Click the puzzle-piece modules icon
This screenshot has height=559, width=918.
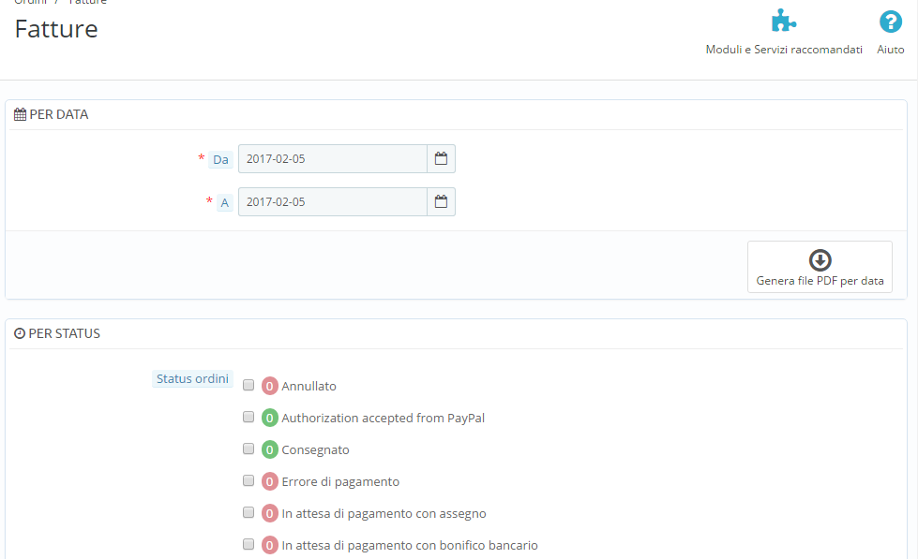[783, 19]
